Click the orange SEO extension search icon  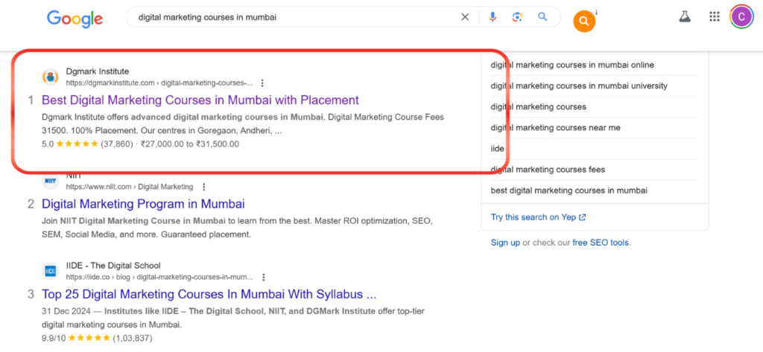tap(584, 22)
